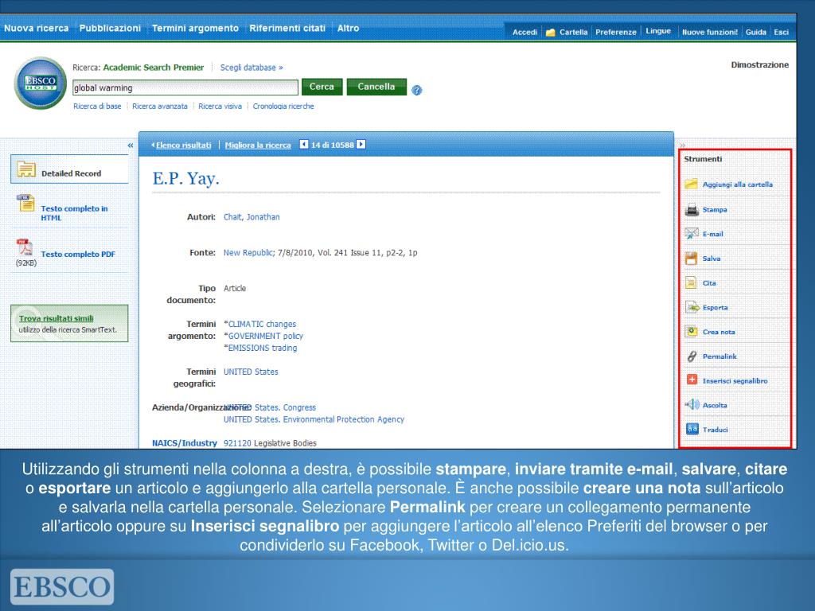Click the Inserisci segnalibro text link
Screen dimensions: 815x611
tap(735, 381)
